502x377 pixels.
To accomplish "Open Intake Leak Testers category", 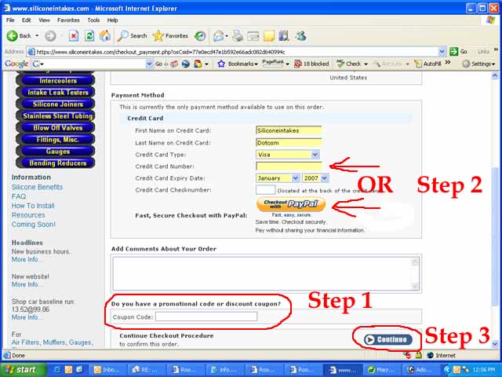I will (57, 93).
